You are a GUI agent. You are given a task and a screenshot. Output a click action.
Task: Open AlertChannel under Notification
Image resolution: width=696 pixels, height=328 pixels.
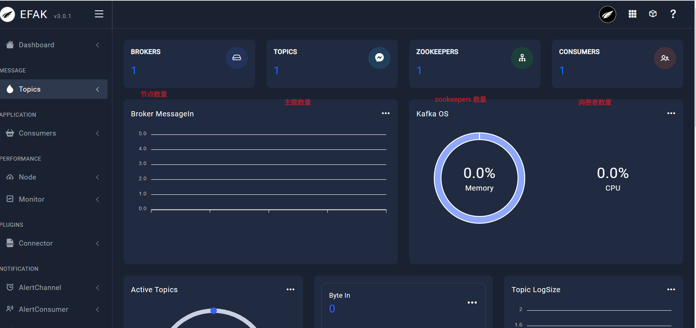pos(54,288)
